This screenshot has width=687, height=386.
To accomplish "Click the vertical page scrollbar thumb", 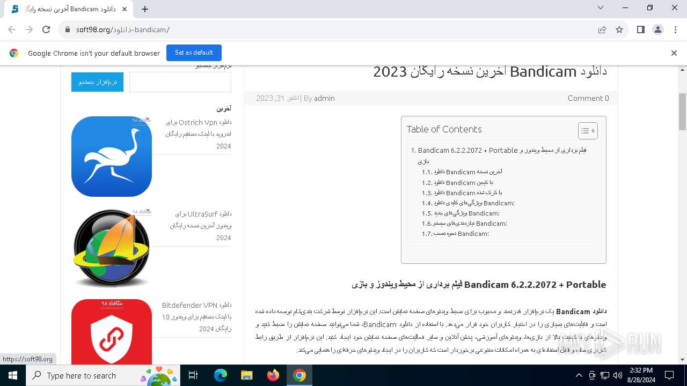I will [x=682, y=112].
